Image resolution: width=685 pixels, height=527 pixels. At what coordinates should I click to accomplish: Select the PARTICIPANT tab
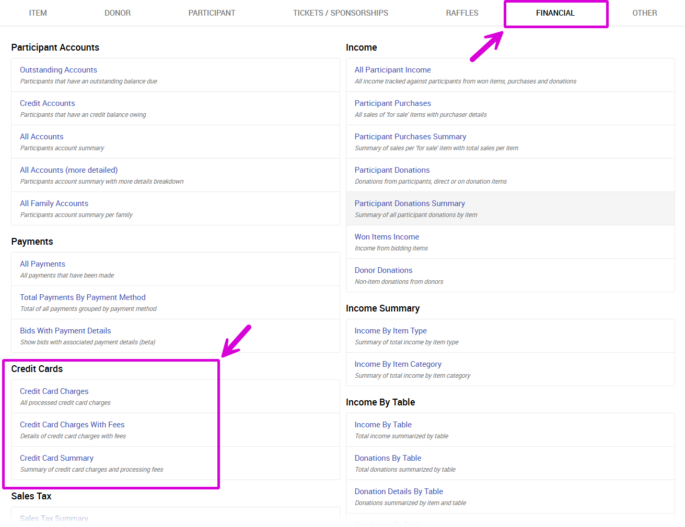tap(212, 13)
